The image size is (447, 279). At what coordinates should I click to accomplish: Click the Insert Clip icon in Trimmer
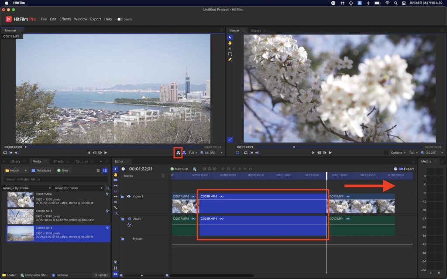[178, 153]
